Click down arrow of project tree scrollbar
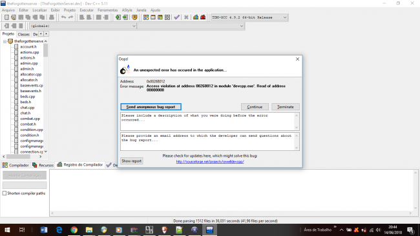This screenshot has width=420, height=236. click(45, 152)
